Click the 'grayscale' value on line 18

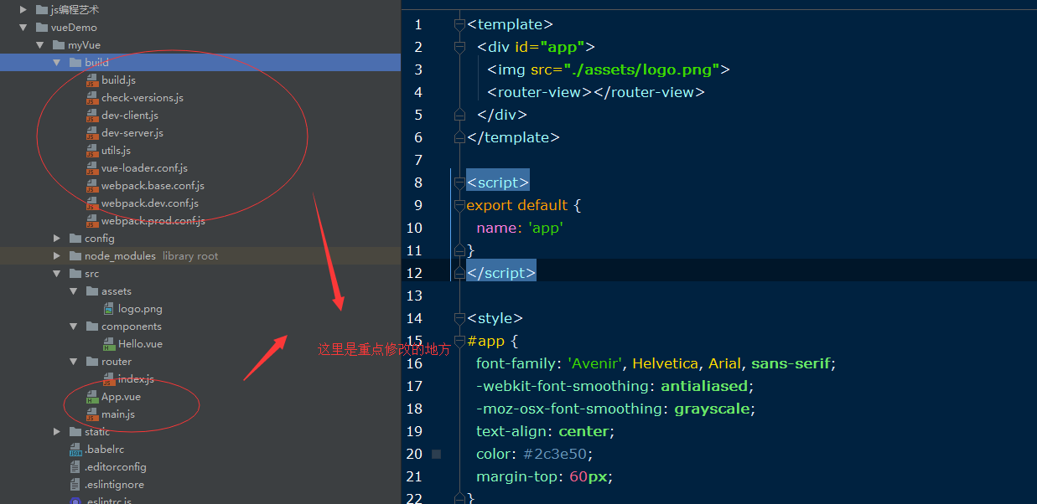(x=712, y=409)
